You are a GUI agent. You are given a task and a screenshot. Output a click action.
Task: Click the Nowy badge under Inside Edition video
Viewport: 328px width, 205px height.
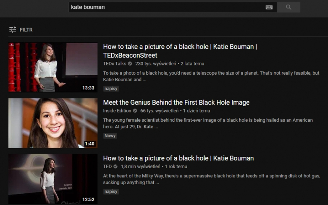coord(111,136)
